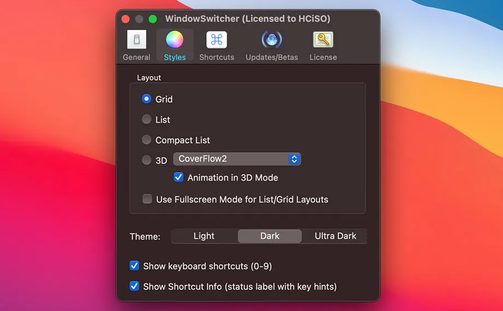The width and height of the screenshot is (503, 311).
Task: Click the WindowSwitcher window title text
Action: point(247,19)
